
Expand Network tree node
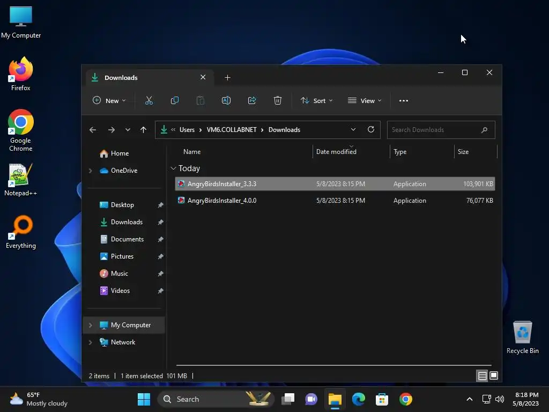[x=90, y=342]
